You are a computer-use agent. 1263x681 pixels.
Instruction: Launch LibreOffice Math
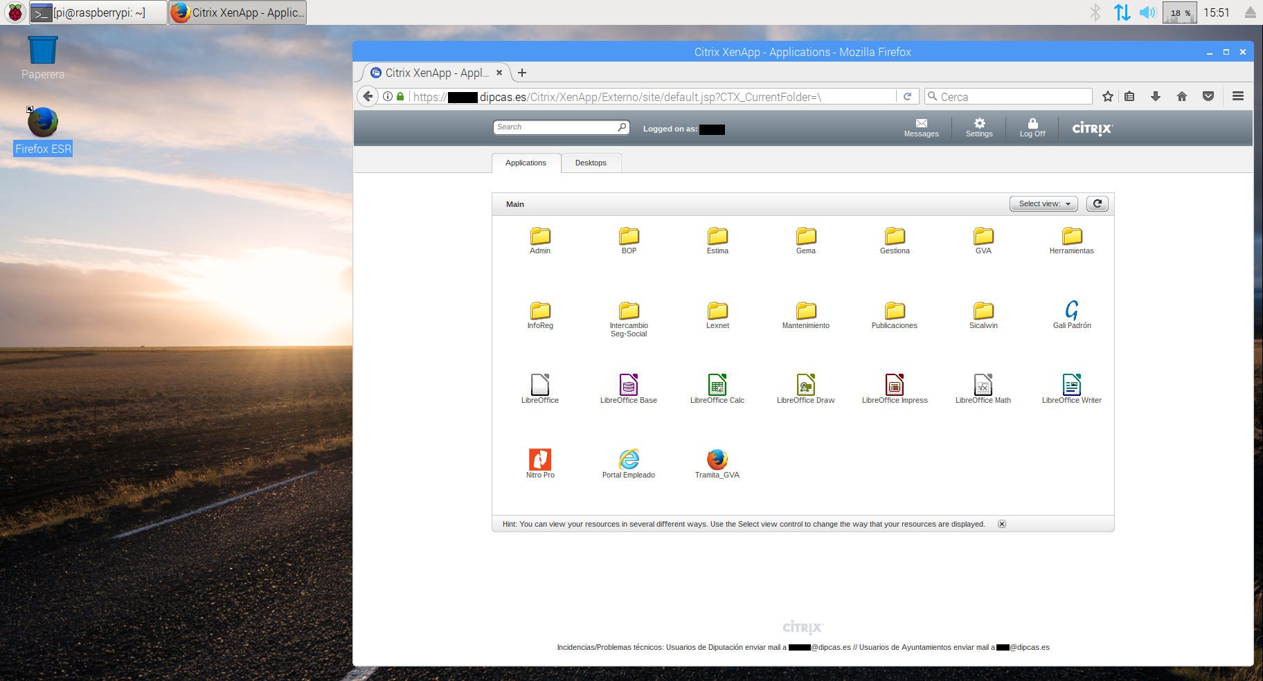[983, 389]
